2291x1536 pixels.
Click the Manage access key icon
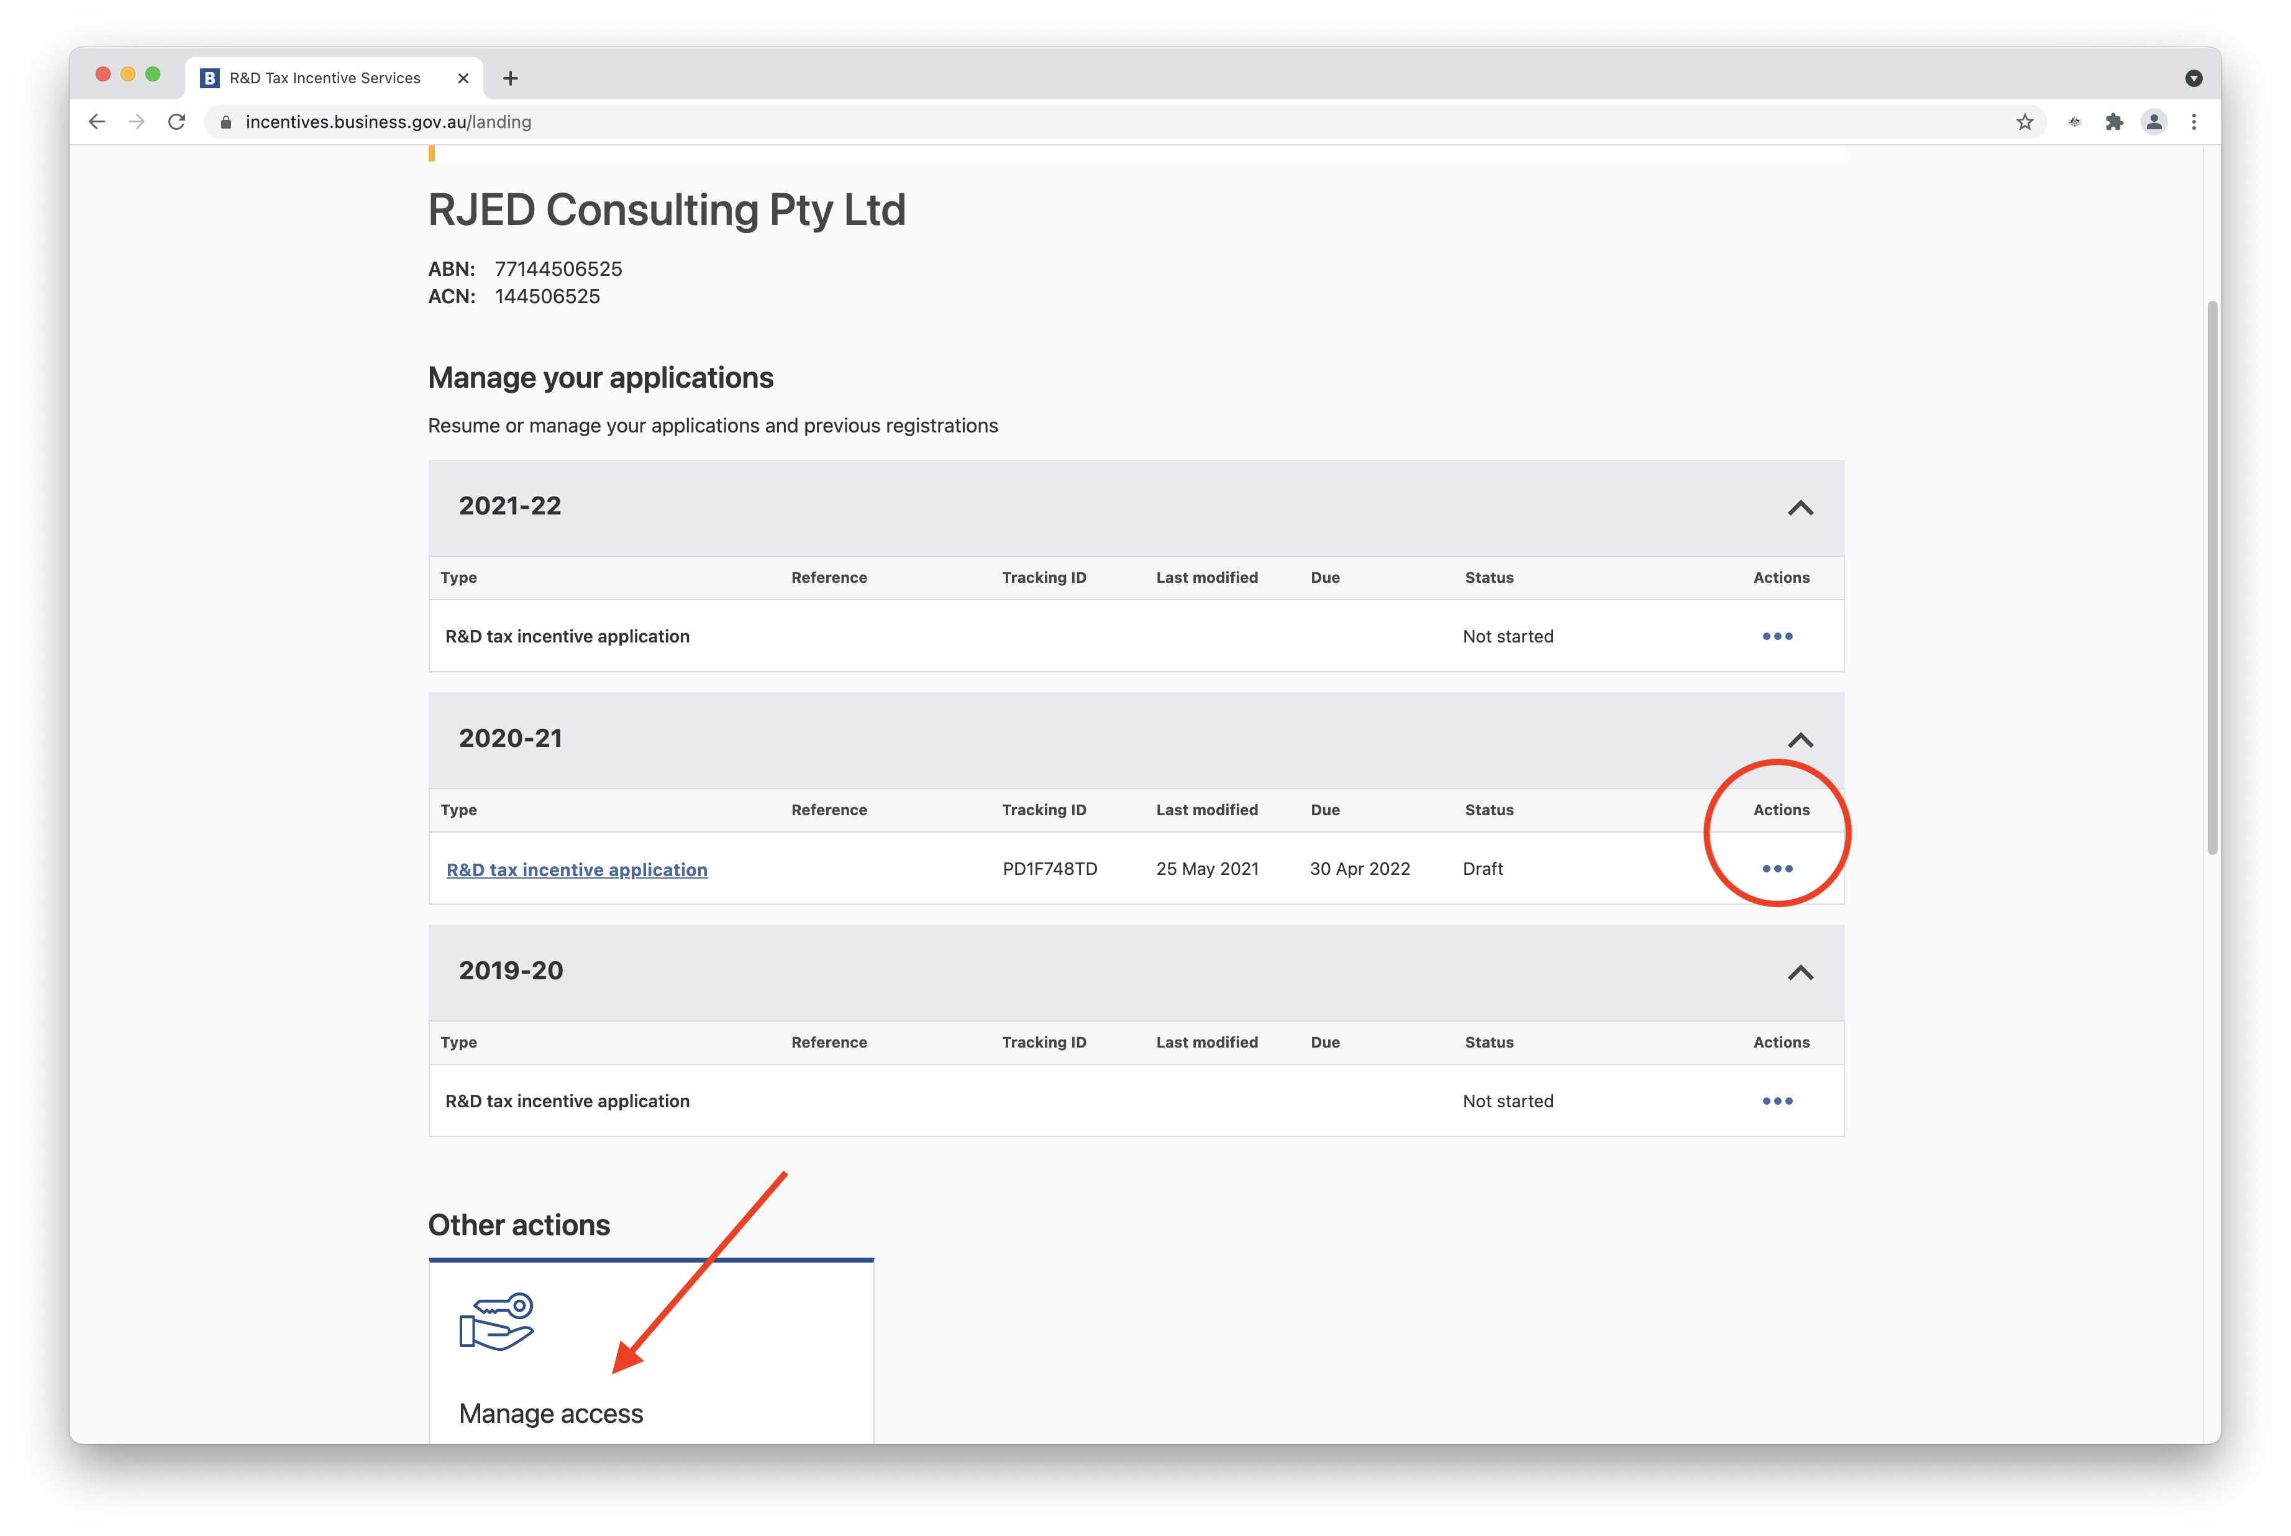[498, 1322]
